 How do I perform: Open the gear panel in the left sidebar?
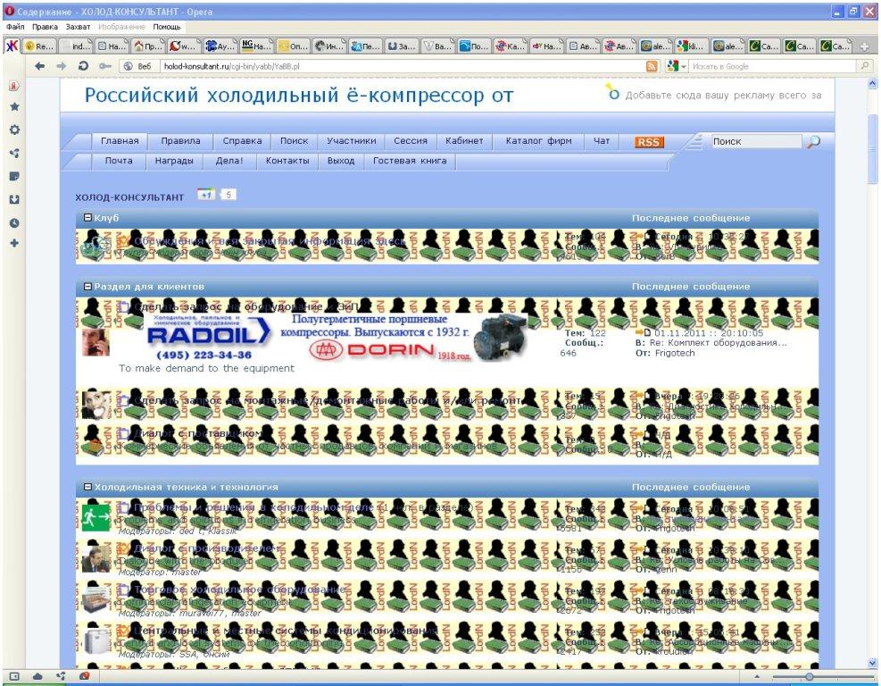coord(14,130)
